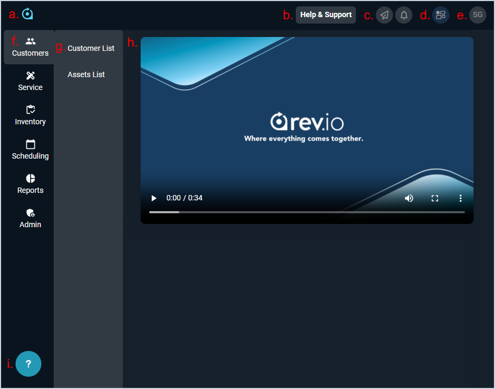Viewport: 495px width, 389px height.
Task: Open the video's three-dot options menu
Action: [x=461, y=198]
